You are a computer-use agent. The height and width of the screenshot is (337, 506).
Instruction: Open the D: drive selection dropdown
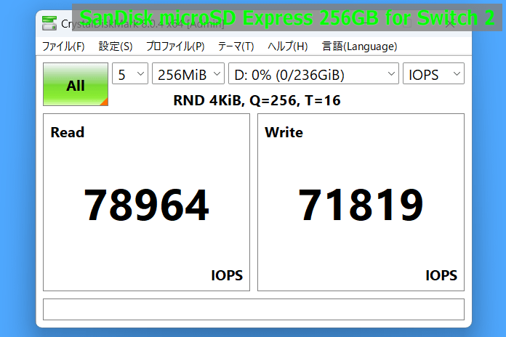[313, 74]
